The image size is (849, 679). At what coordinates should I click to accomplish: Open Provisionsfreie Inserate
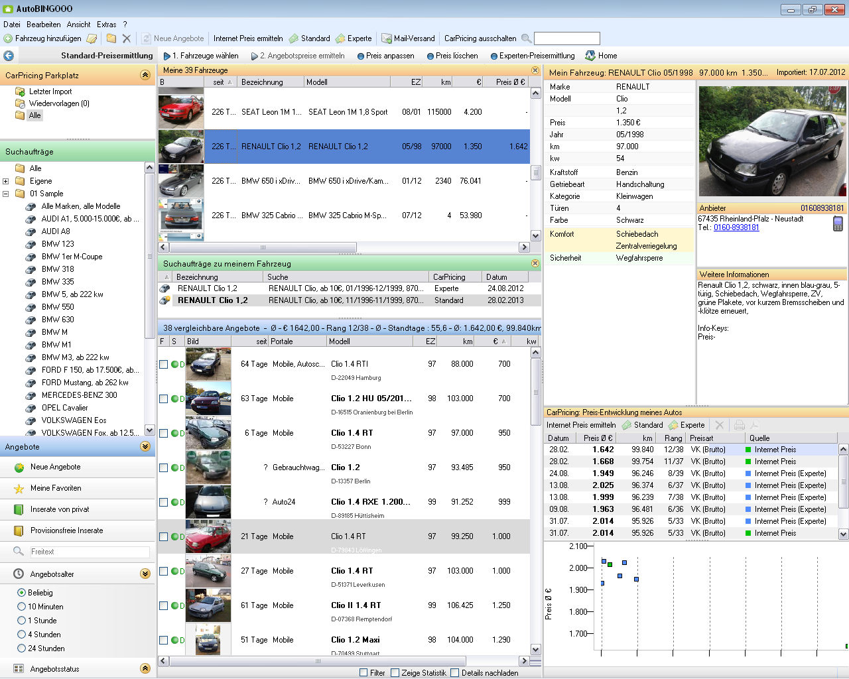[66, 530]
